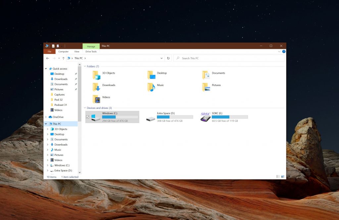Switch to the View ribbon tab
Screen dimensions: 339x220
pos(77,51)
